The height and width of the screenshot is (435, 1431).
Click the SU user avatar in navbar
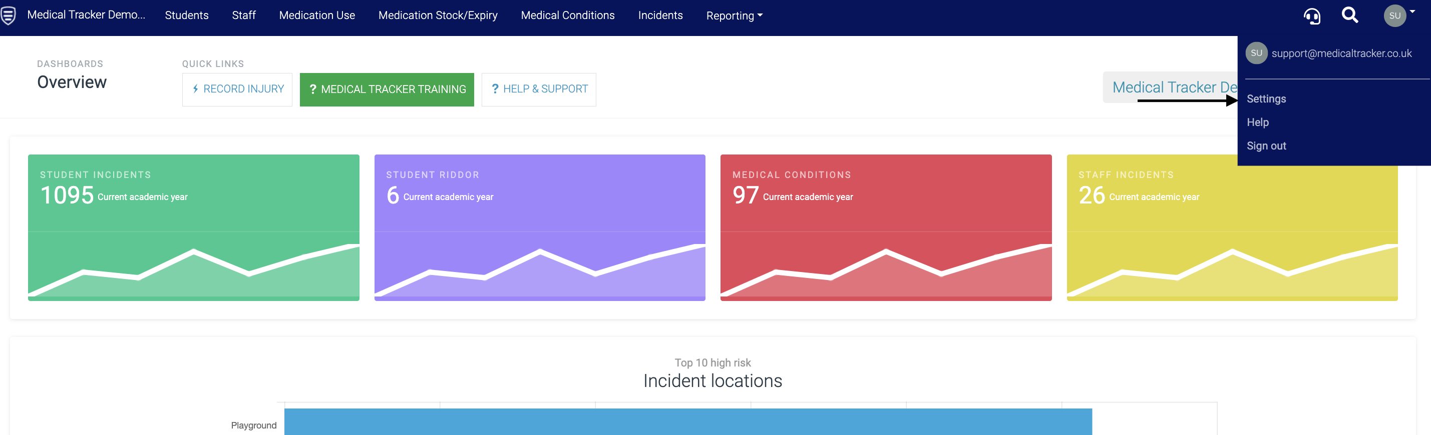1394,15
